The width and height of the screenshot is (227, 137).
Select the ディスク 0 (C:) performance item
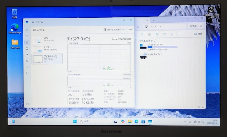coord(47,59)
